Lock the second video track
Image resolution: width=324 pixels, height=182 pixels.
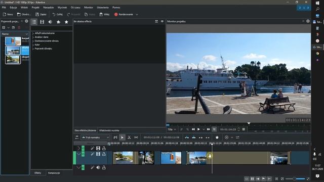(x=104, y=154)
